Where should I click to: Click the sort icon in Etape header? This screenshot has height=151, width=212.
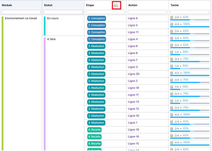(x=116, y=5)
